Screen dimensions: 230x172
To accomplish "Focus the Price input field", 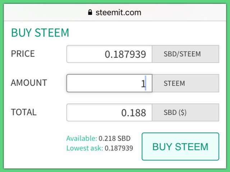I will 109,54.
